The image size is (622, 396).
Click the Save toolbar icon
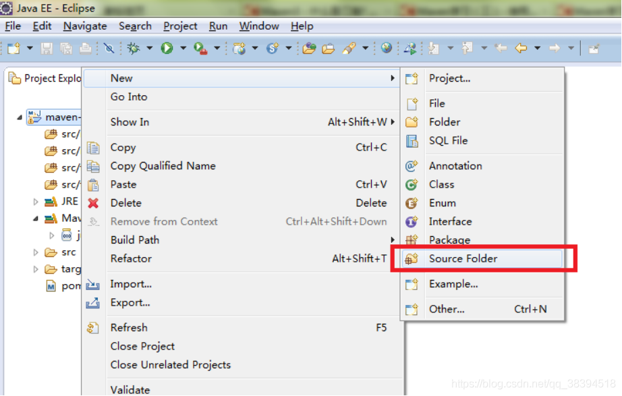click(47, 49)
